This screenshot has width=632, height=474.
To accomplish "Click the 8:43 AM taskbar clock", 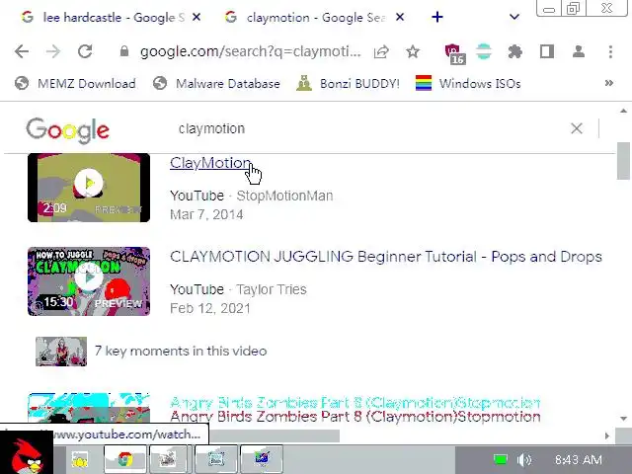I will (x=579, y=459).
